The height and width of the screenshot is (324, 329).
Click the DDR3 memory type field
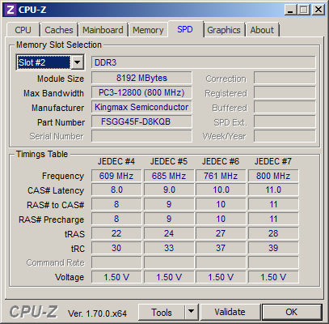[x=204, y=62]
